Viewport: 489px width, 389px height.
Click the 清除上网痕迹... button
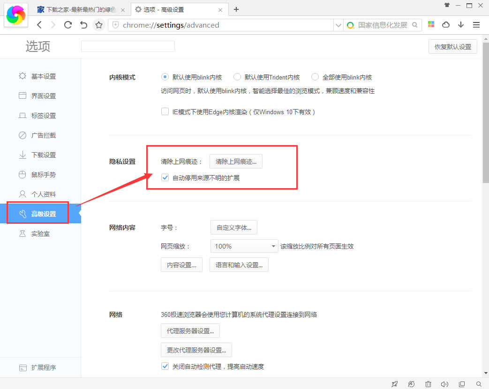pos(236,161)
